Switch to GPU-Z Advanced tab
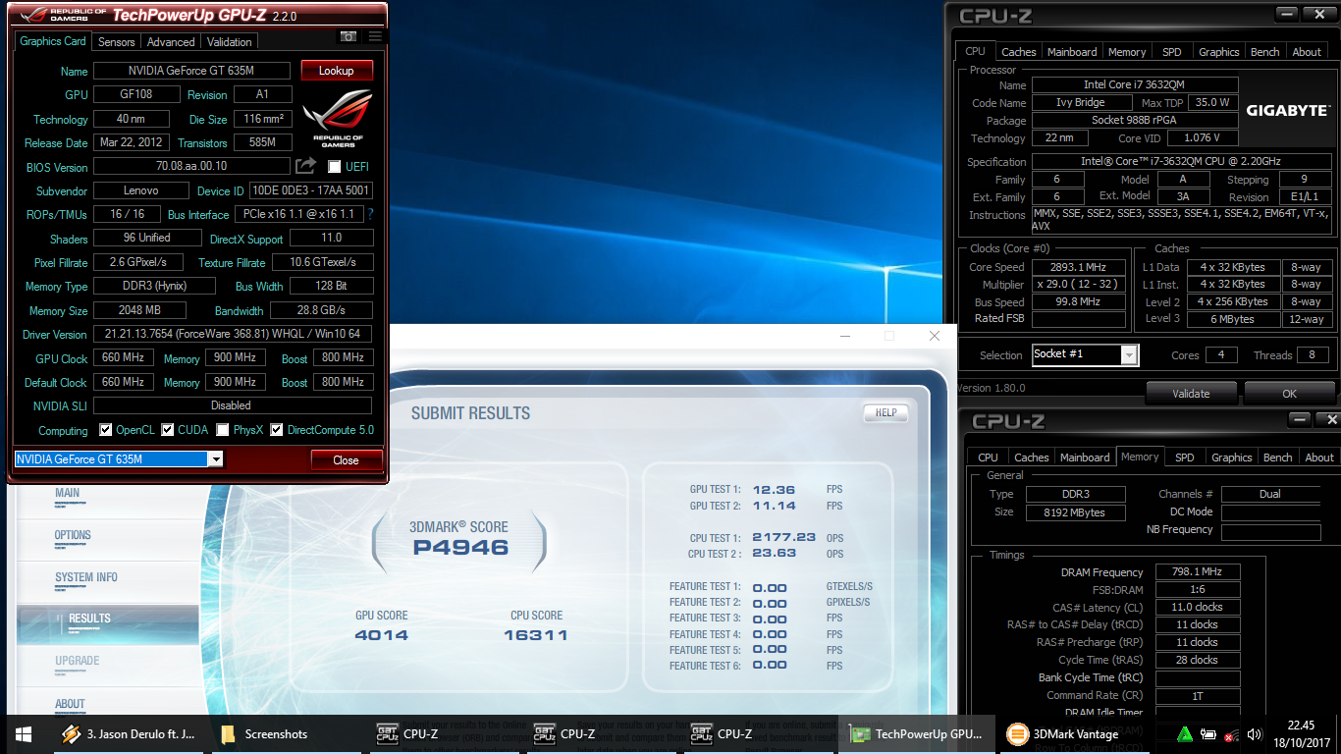The height and width of the screenshot is (754, 1341). 171,42
